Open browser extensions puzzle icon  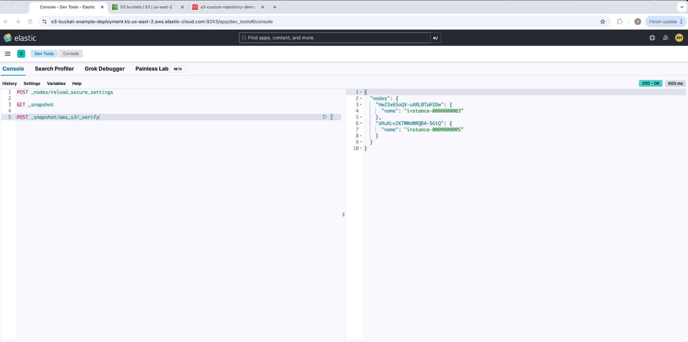[620, 22]
